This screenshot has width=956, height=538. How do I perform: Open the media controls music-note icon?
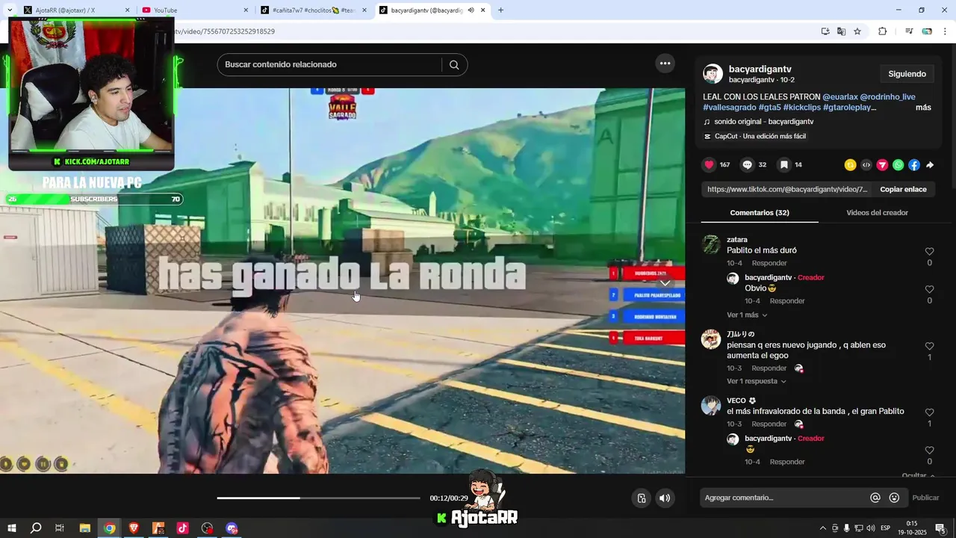(909, 31)
